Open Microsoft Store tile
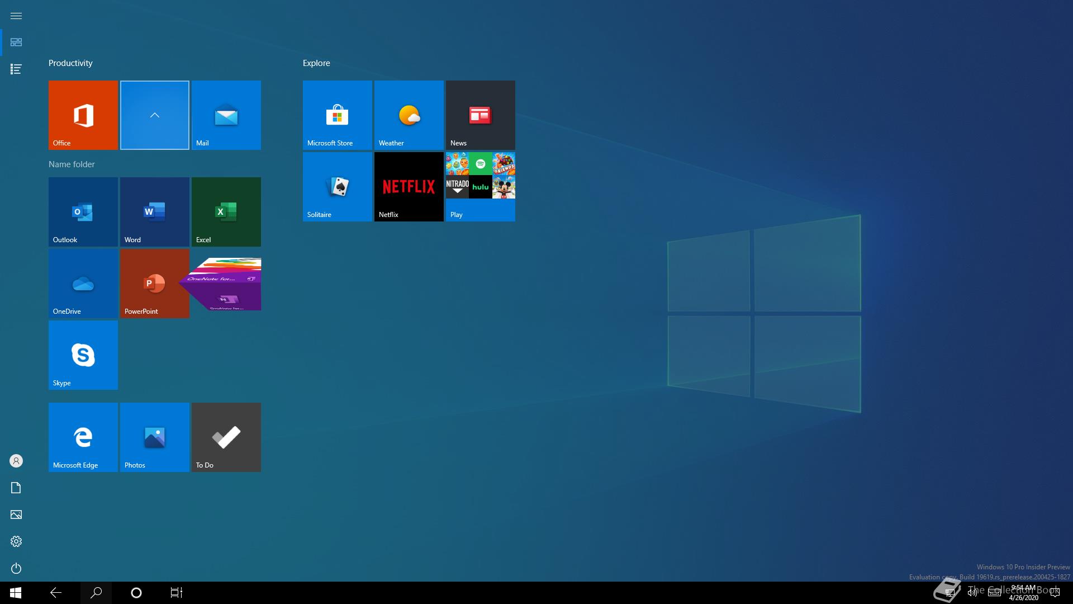The height and width of the screenshot is (604, 1073). click(338, 115)
